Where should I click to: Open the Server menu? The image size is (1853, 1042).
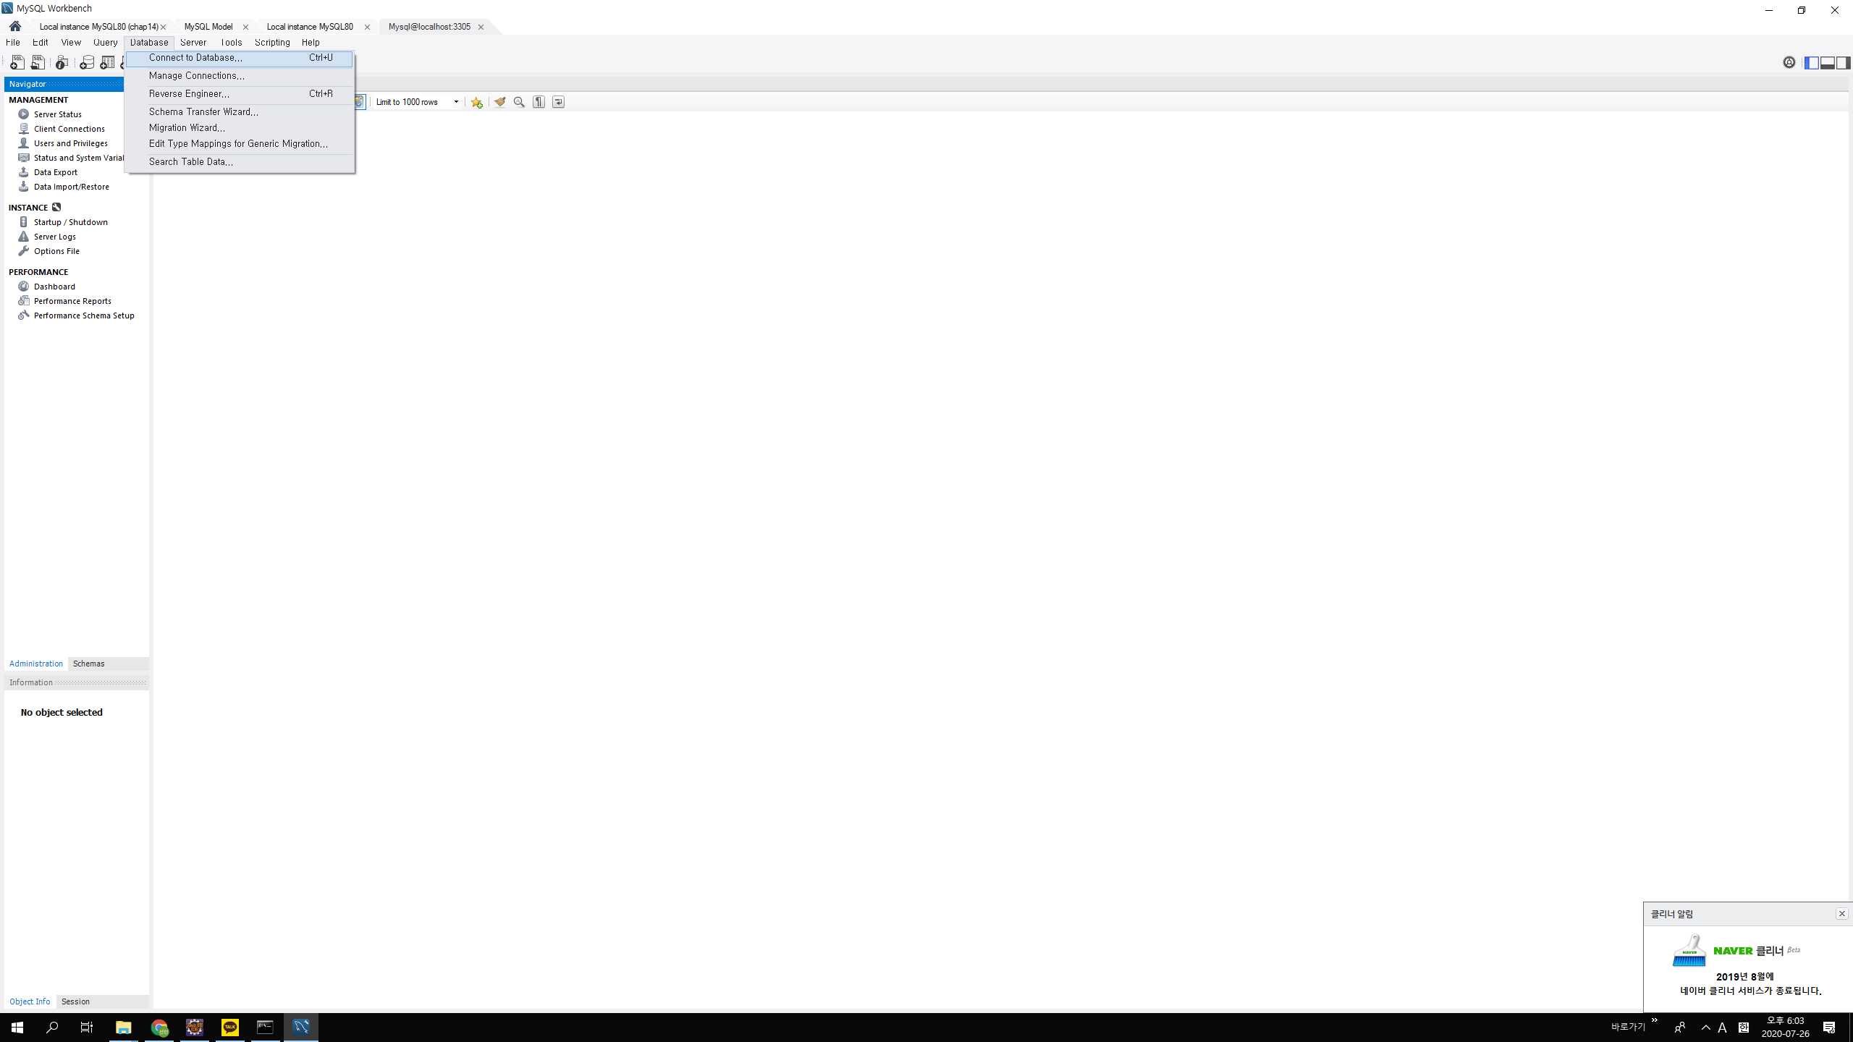[193, 43]
